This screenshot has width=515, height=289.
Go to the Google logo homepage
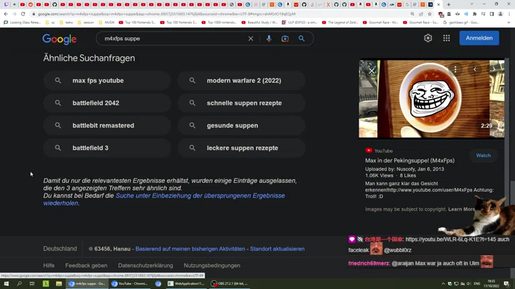[x=60, y=39]
